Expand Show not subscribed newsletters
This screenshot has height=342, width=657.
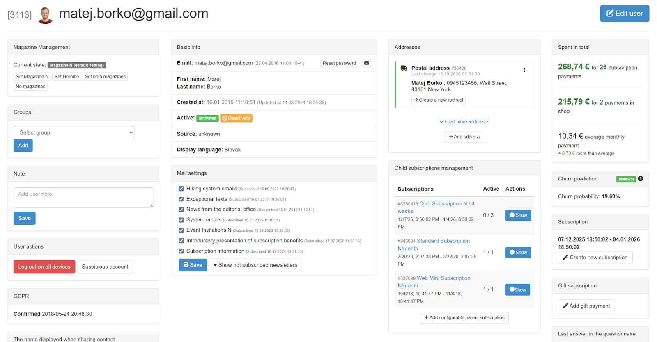255,265
